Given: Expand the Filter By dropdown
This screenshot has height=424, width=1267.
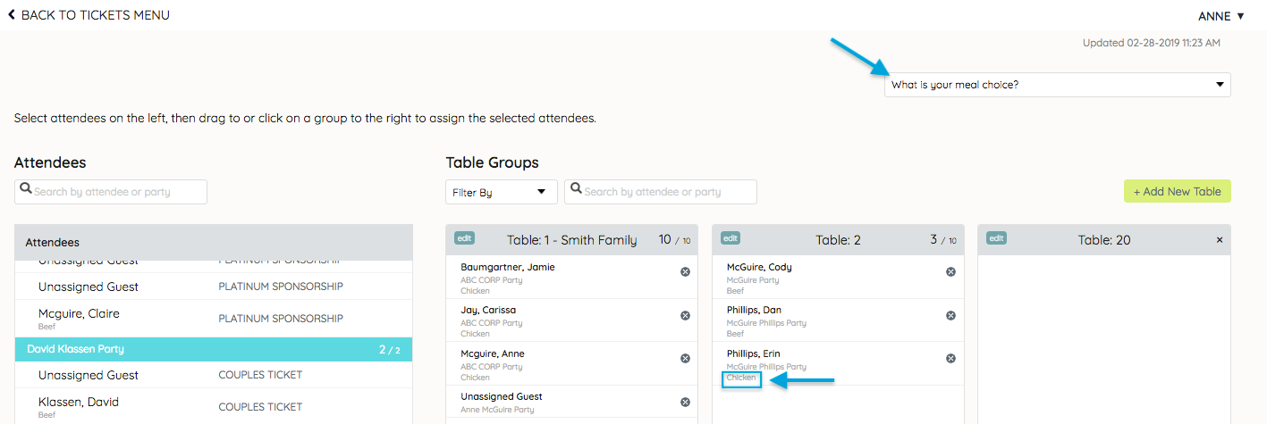Looking at the screenshot, I should pyautogui.click(x=501, y=192).
